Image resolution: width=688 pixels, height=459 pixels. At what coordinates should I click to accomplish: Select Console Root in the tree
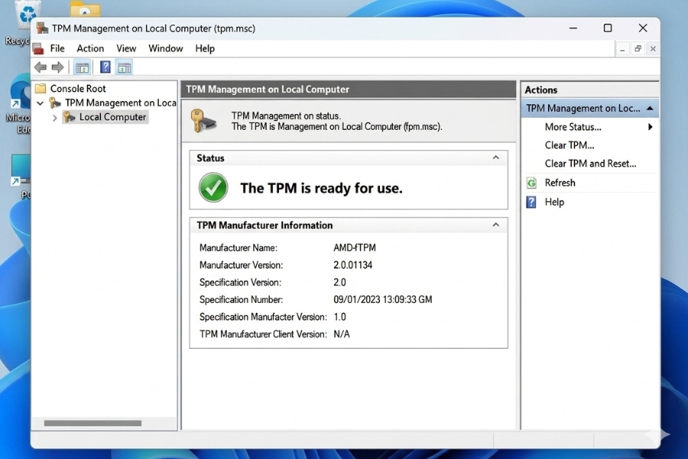[78, 88]
